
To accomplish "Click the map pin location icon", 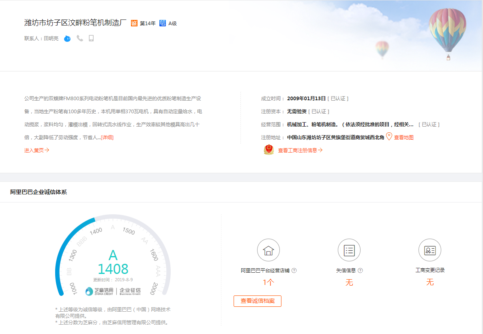I will [x=389, y=137].
